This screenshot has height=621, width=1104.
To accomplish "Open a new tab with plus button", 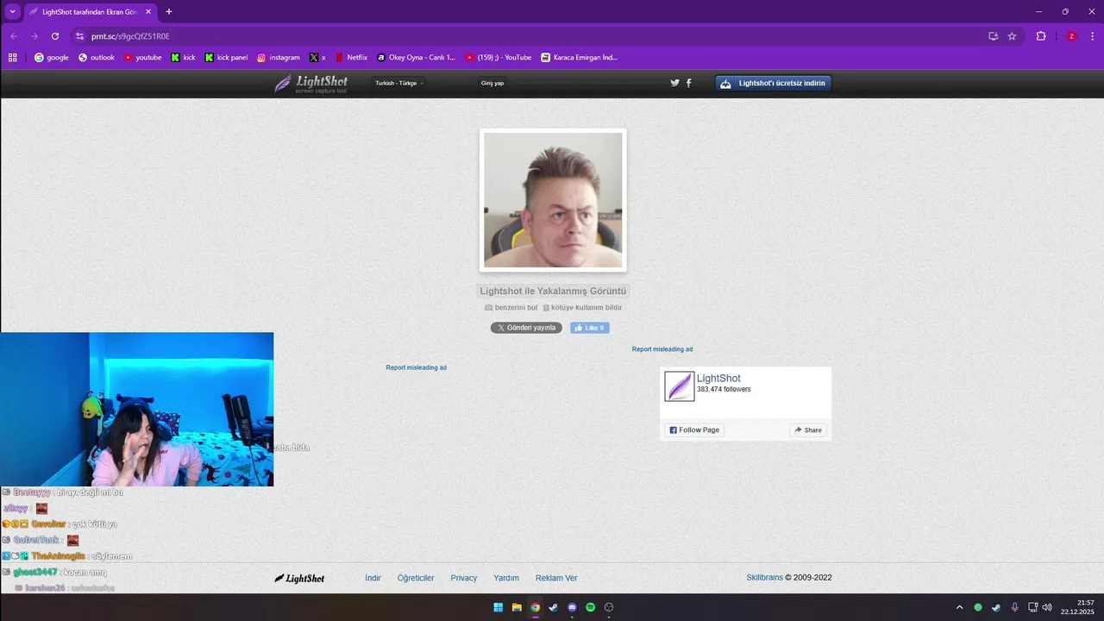I will tap(168, 12).
